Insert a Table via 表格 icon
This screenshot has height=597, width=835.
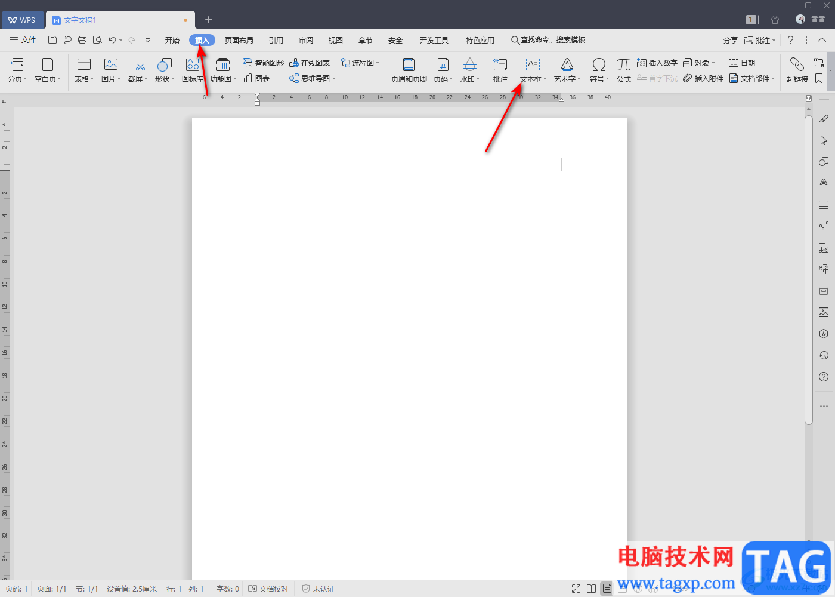point(84,70)
